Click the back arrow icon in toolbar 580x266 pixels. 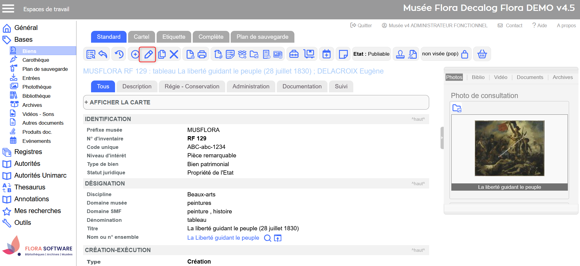tap(103, 54)
